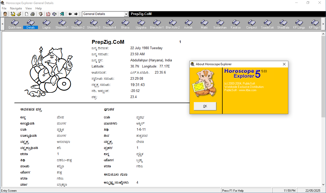Click the value '-20:52'
326x193 pixels.
click(x=135, y=91)
